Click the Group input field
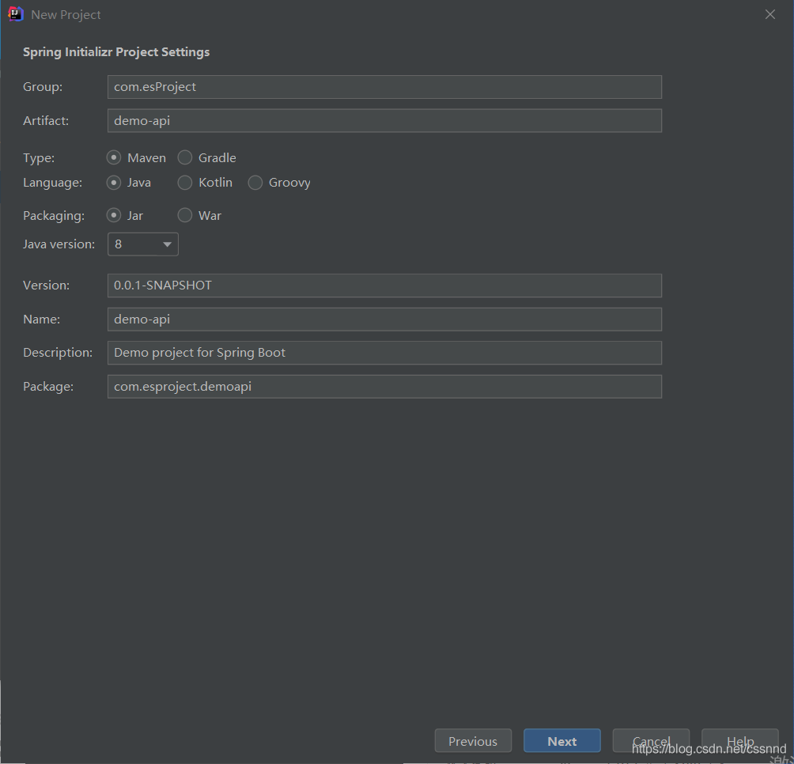The height and width of the screenshot is (764, 794). [x=384, y=87]
